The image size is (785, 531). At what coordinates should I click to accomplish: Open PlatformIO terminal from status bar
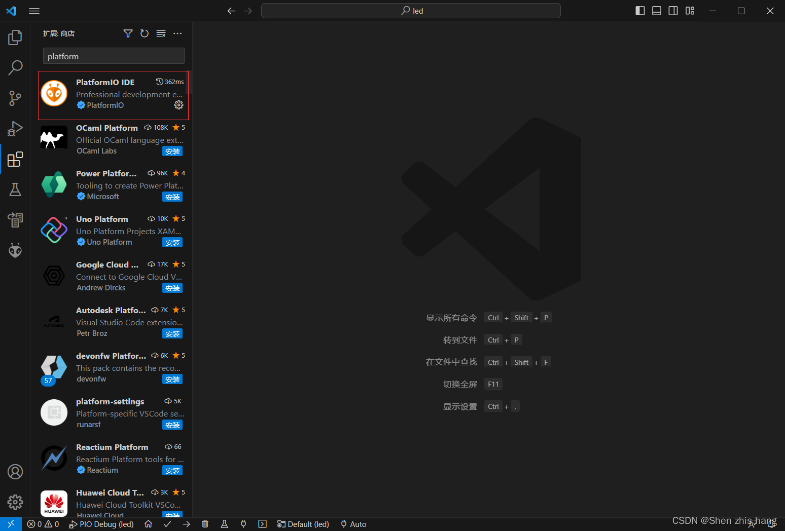click(x=262, y=524)
